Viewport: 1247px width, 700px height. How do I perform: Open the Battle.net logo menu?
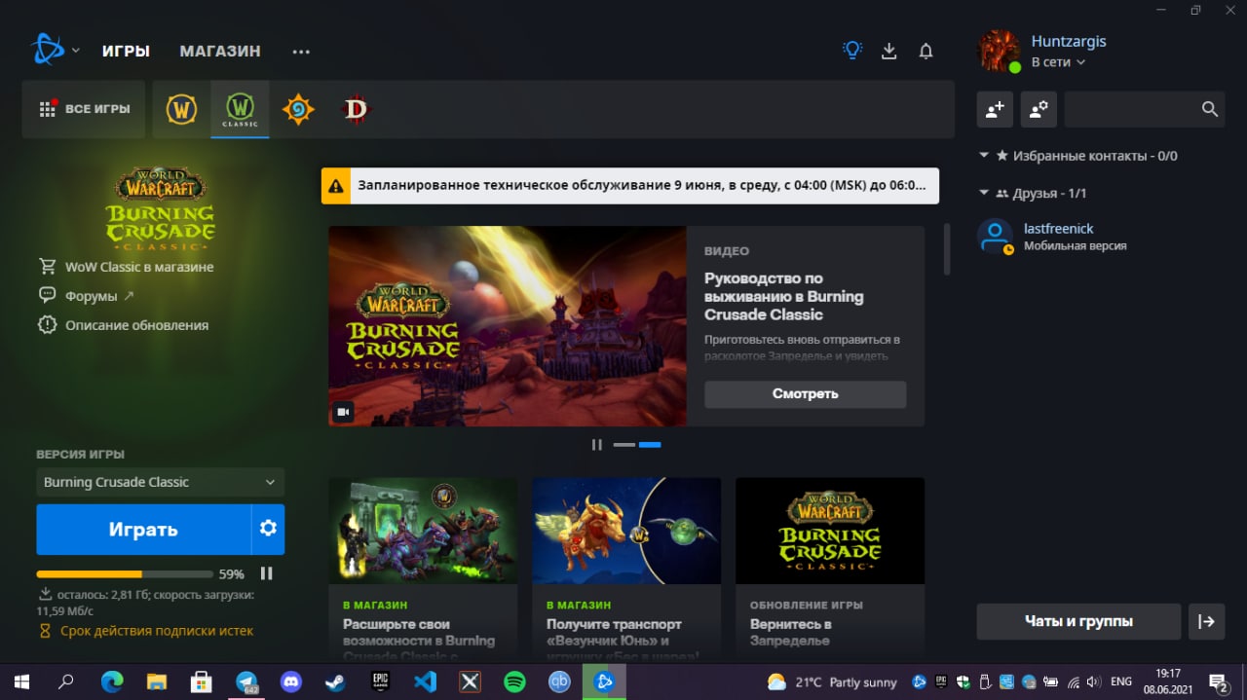coord(48,50)
